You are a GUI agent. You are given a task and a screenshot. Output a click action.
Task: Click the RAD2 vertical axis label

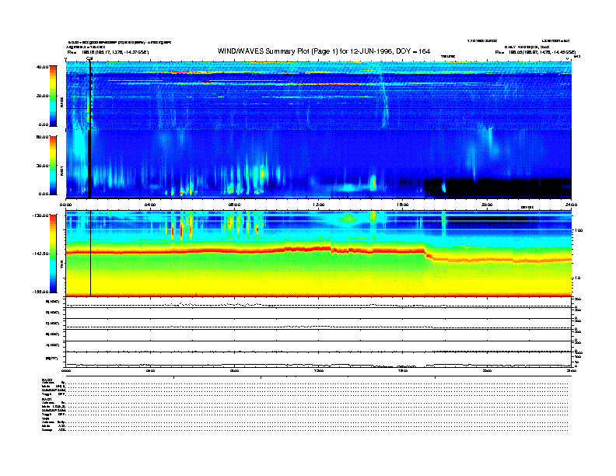[61, 101]
